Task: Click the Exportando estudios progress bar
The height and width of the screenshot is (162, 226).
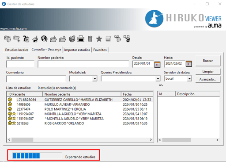Action: coord(37,156)
